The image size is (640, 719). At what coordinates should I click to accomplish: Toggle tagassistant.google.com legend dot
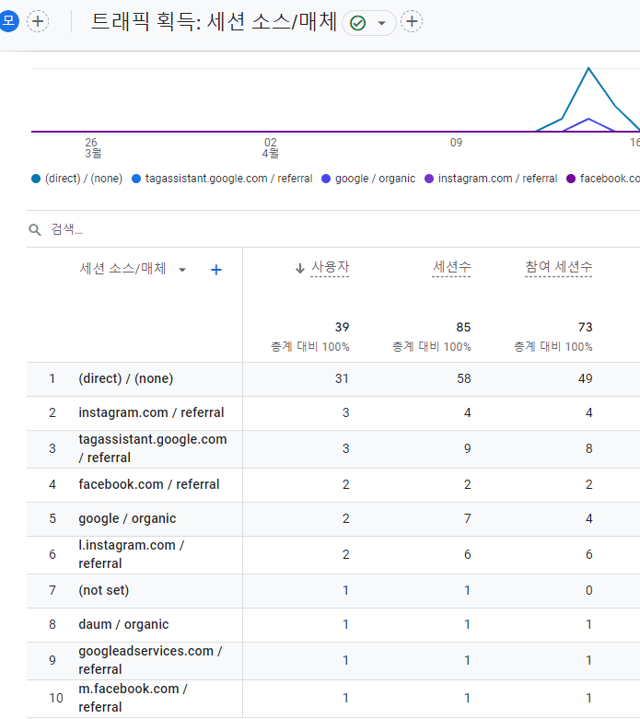(x=136, y=179)
